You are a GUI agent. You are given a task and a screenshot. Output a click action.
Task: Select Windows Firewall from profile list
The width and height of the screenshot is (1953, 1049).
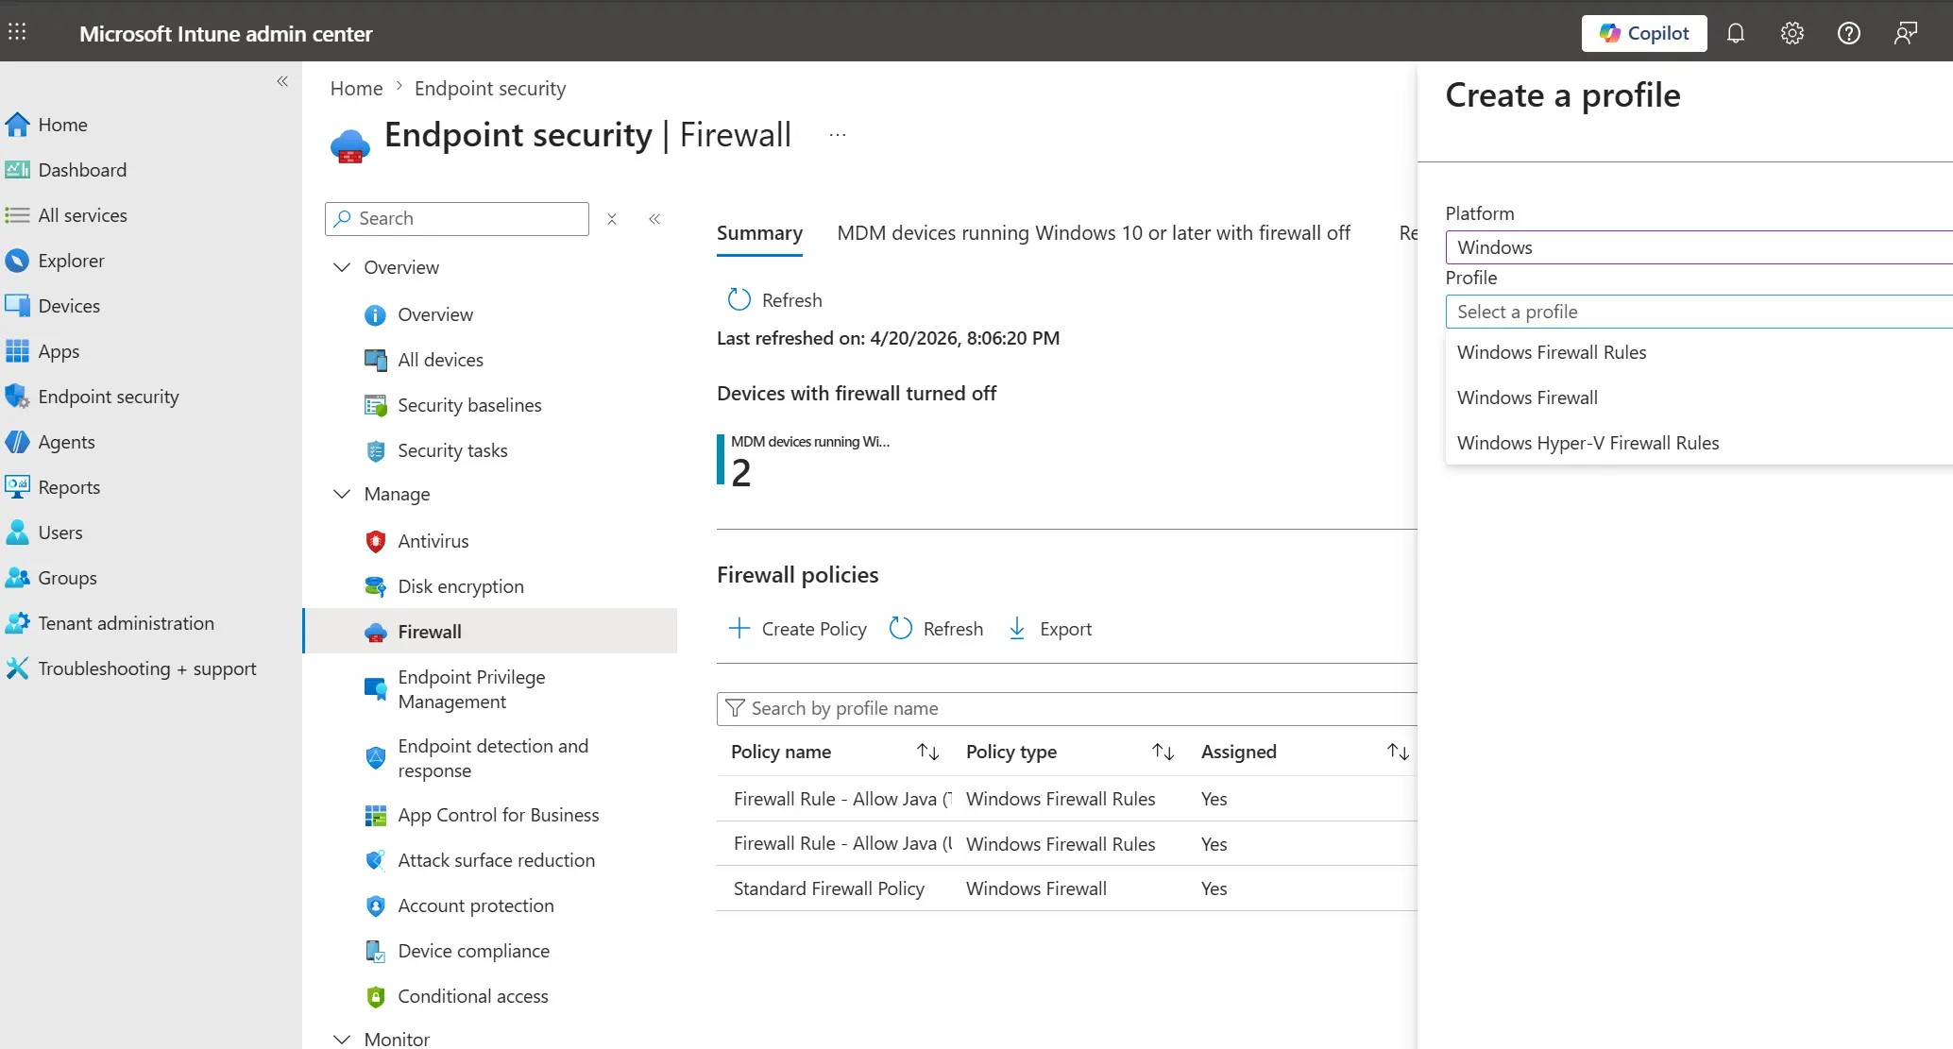point(1526,397)
